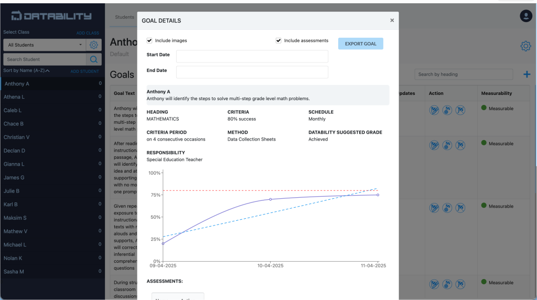Click the blue plus icon to add goal

[527, 74]
